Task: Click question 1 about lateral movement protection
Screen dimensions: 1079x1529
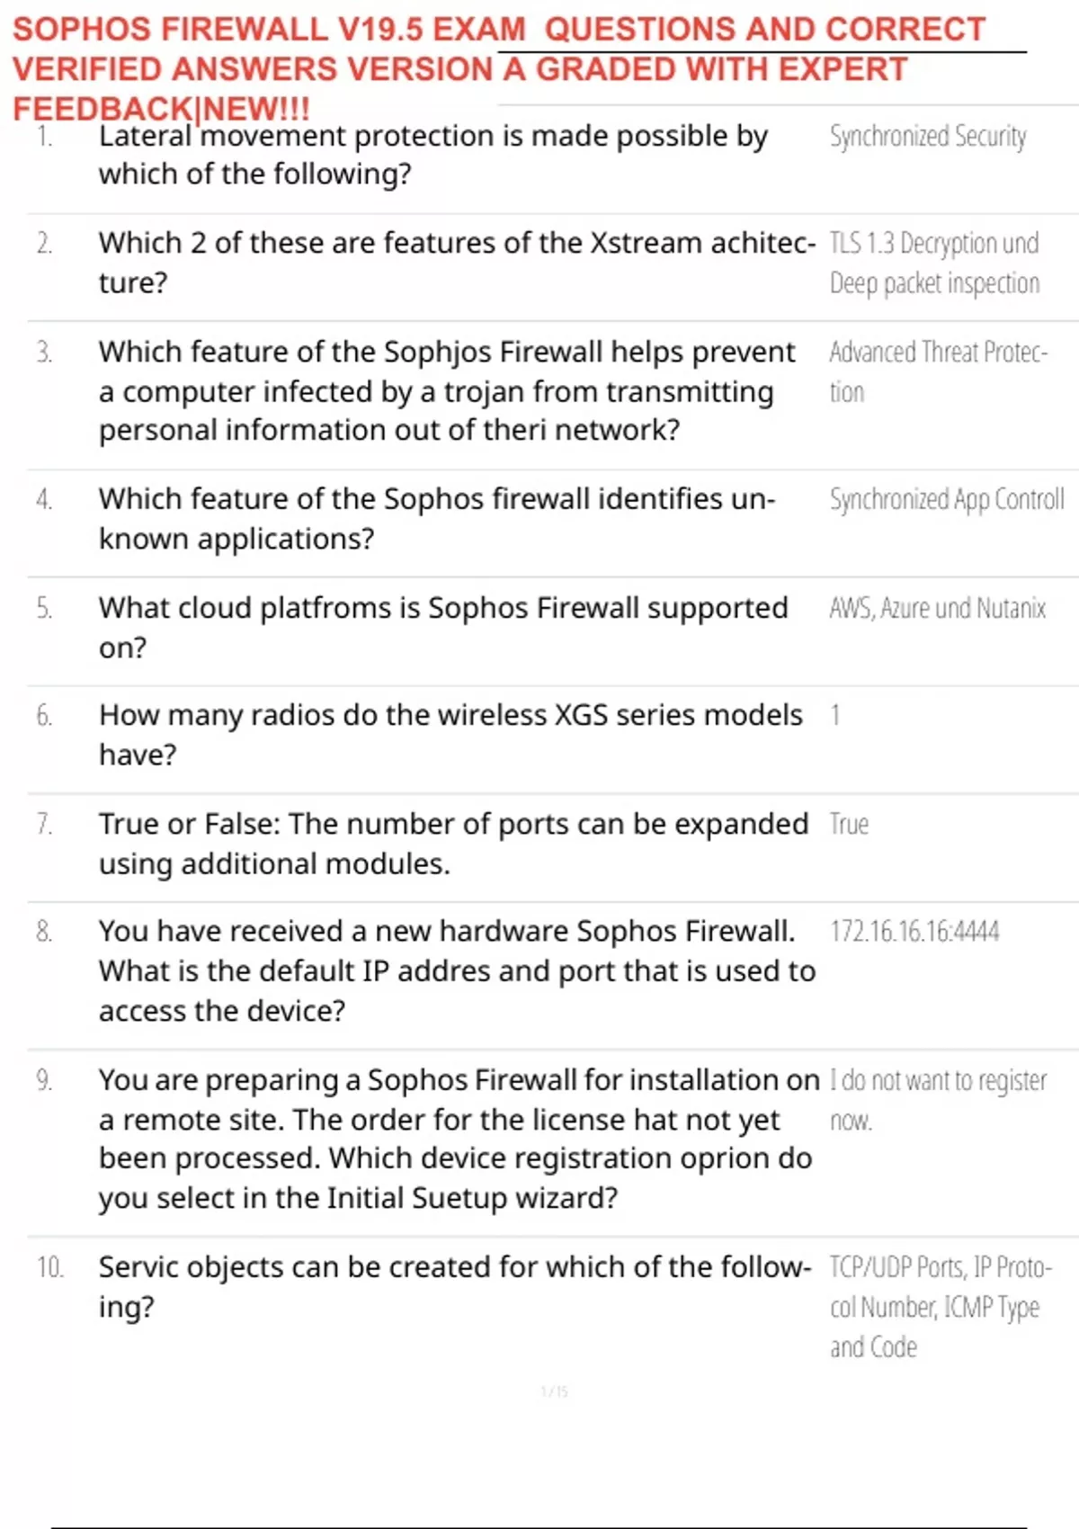Action: [432, 155]
